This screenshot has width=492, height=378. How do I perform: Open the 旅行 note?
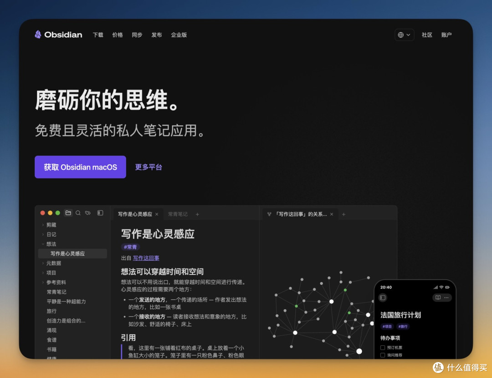pyautogui.click(x=51, y=311)
